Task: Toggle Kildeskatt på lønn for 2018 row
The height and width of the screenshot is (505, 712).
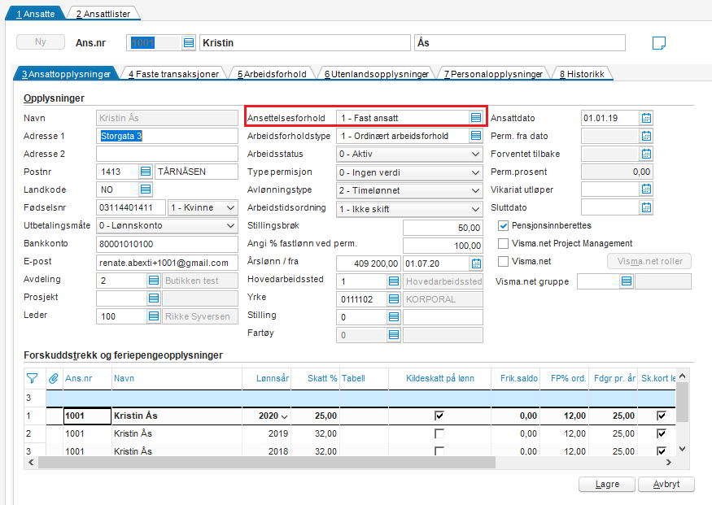Action: [439, 451]
